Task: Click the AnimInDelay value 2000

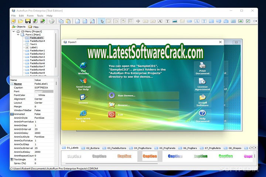Action: click(37, 133)
